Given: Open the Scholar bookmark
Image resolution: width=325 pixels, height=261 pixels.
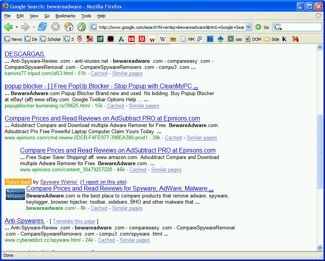Looking at the screenshot, I should click(51, 39).
